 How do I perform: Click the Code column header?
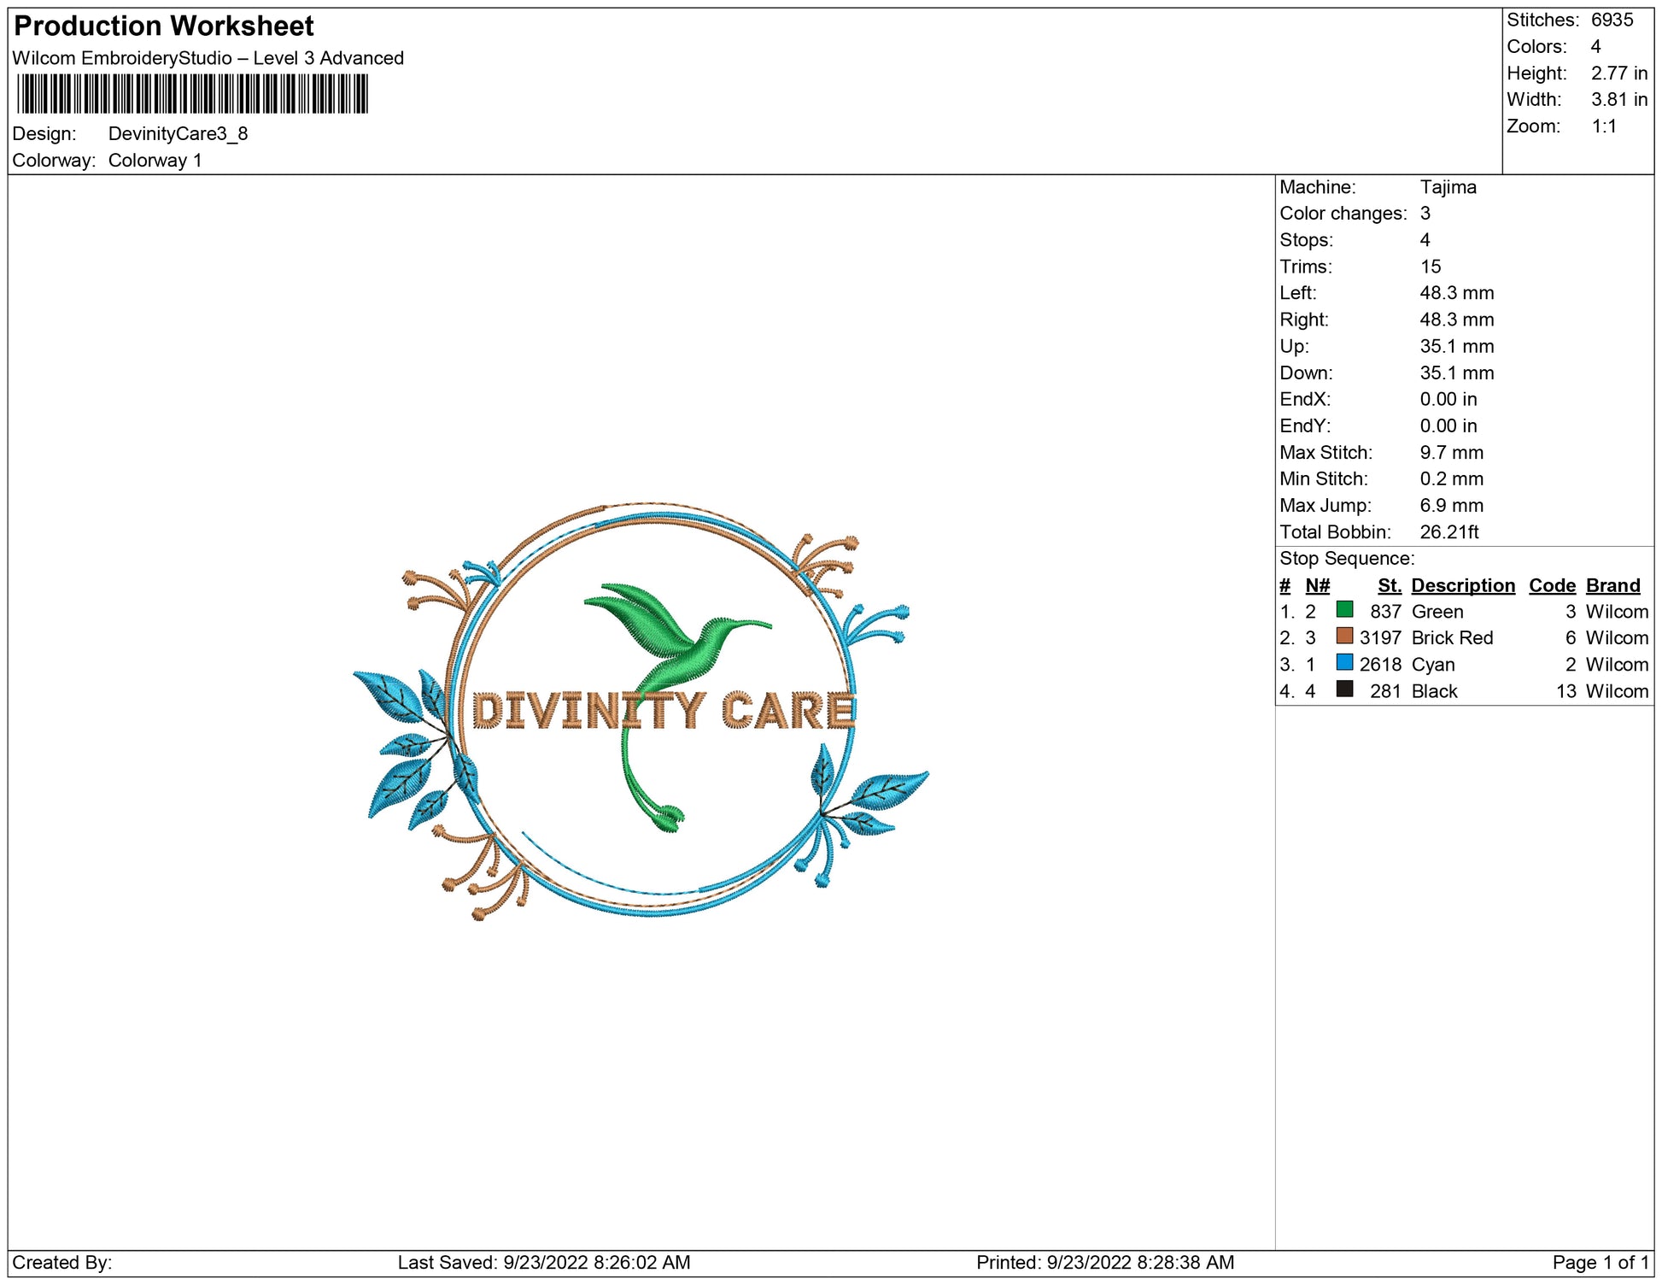click(x=1551, y=585)
